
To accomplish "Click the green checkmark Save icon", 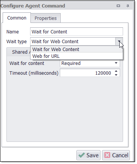I will click(82, 155).
